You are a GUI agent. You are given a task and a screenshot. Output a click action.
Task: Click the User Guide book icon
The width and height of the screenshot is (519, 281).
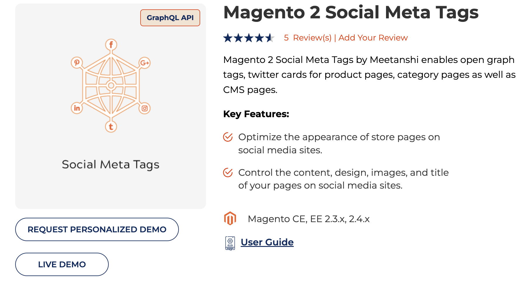pos(230,243)
